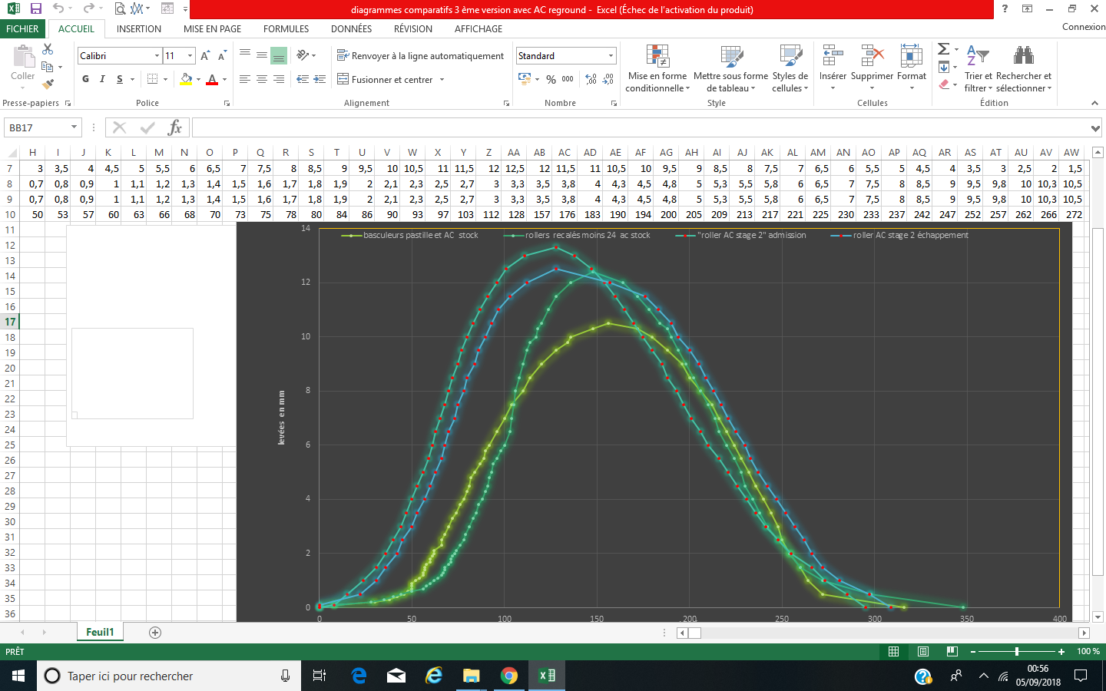Activate the format painter brush

point(48,84)
